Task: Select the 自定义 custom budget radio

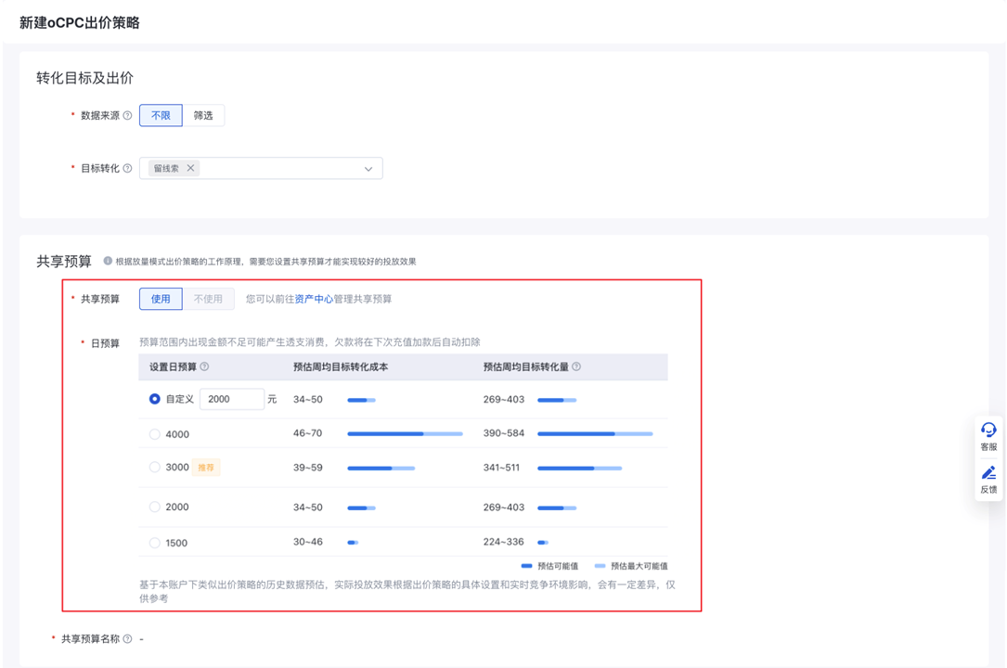Action: (x=155, y=399)
